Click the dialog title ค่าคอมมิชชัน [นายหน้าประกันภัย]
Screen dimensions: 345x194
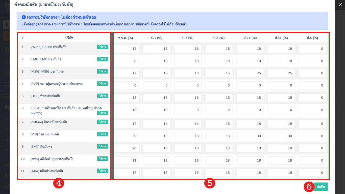pos(44,5)
